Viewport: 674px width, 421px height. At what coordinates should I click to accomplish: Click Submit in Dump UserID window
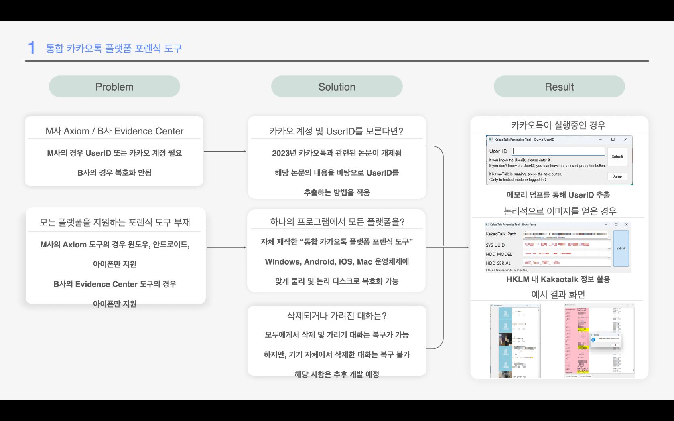tap(617, 156)
